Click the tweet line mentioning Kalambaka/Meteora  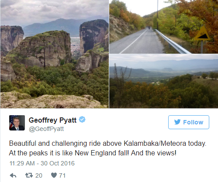pos(107,144)
